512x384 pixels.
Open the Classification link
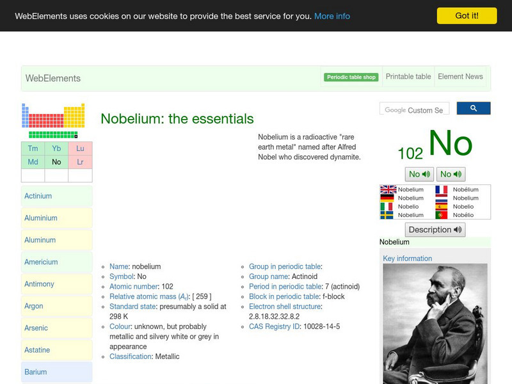click(x=131, y=356)
